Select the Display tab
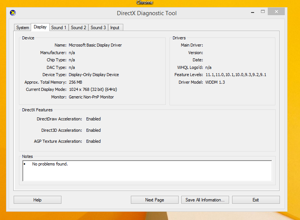The width and height of the screenshot is (300, 220). (x=40, y=27)
